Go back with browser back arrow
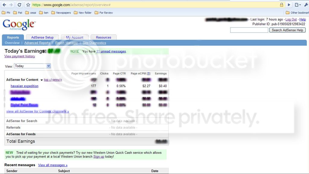 click(4, 5)
